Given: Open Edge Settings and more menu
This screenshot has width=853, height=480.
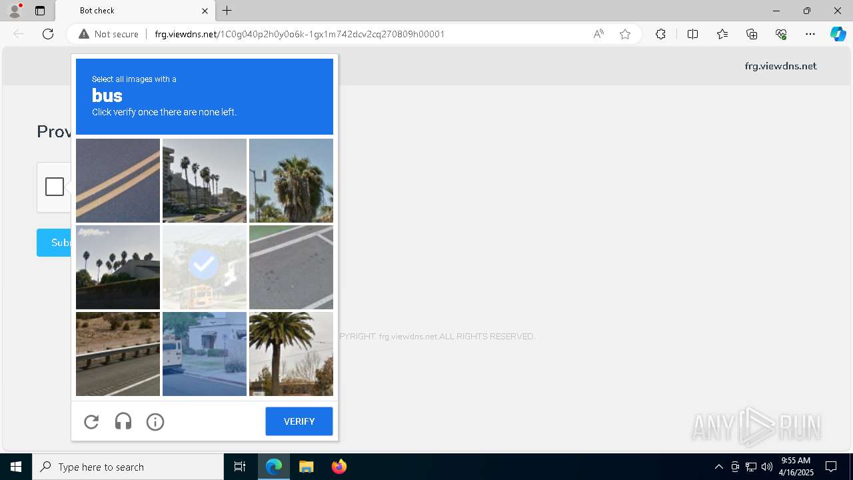Looking at the screenshot, I should pyautogui.click(x=810, y=34).
